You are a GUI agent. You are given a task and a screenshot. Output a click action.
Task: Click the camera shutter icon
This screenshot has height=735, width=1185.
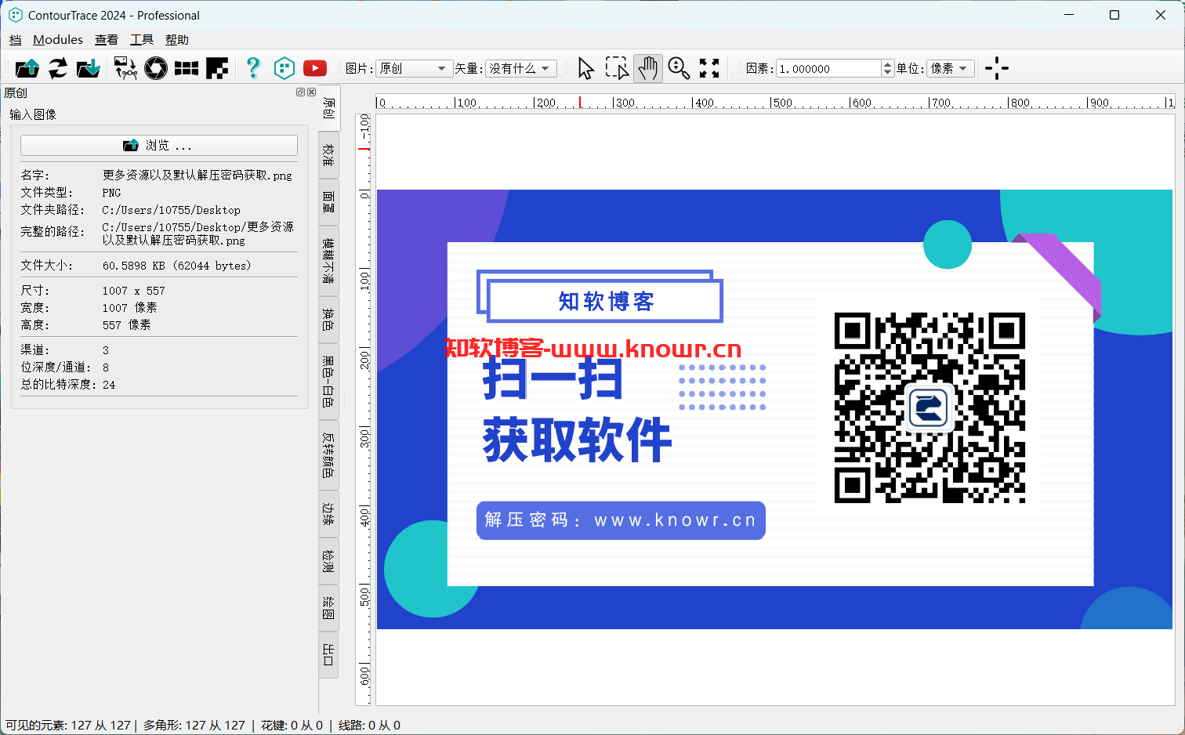point(156,68)
